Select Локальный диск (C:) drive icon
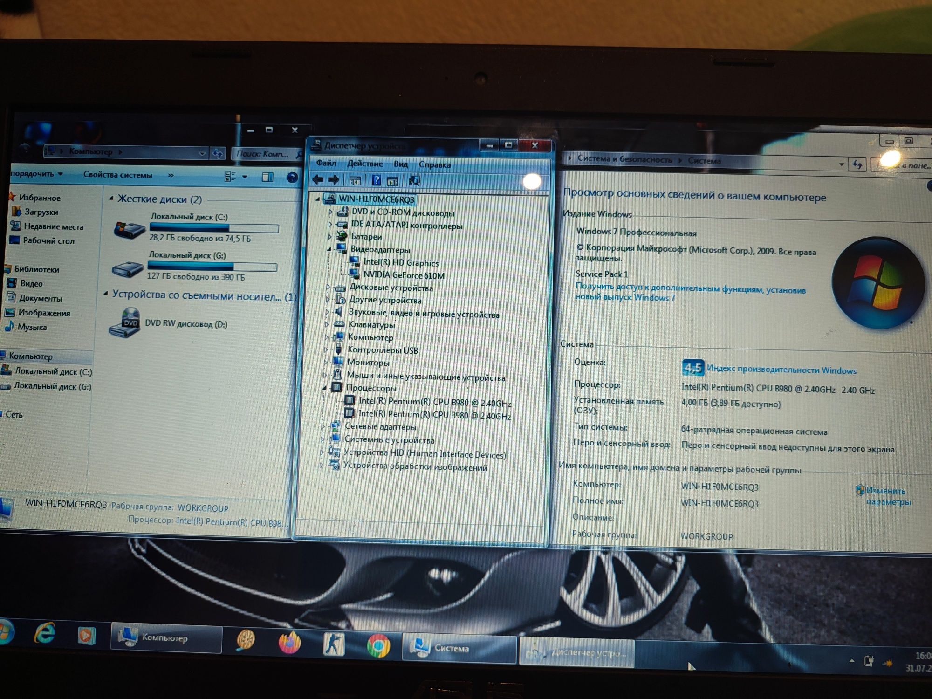932x699 pixels. [x=130, y=229]
